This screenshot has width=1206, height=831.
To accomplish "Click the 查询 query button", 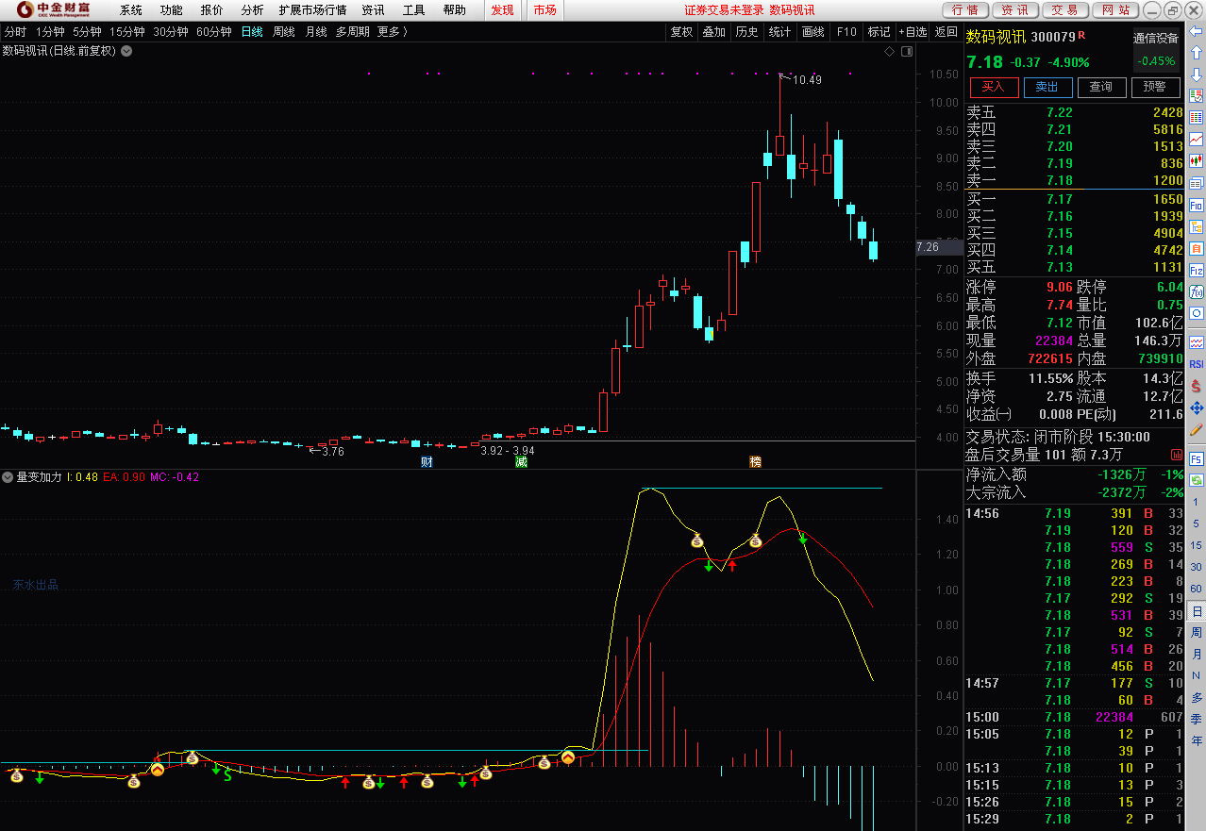I will tap(1101, 87).
